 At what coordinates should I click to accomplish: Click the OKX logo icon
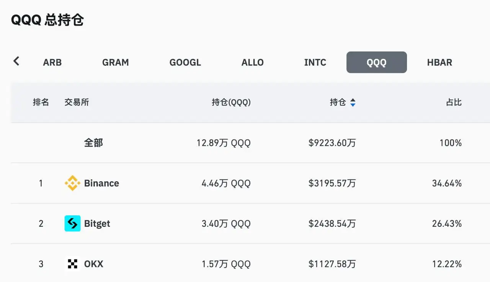(x=72, y=264)
